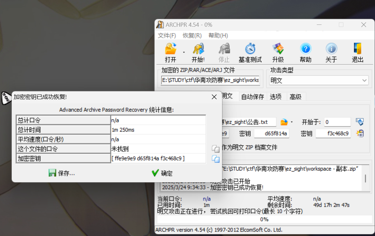Click the log pane vertical scrollbar

[365, 178]
